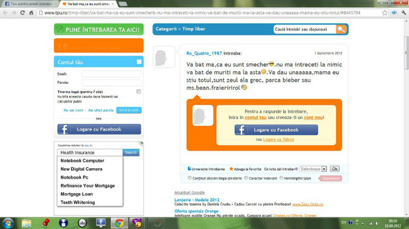Select the Neinteligibil/spam radio button

tap(281, 178)
